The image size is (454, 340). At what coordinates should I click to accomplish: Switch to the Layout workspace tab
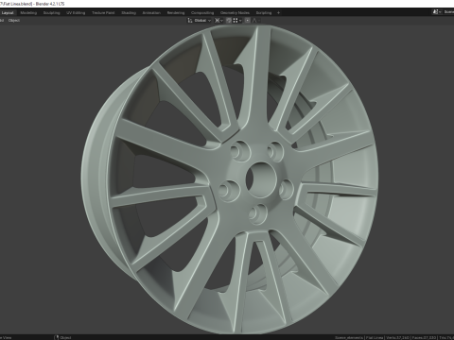coord(8,13)
